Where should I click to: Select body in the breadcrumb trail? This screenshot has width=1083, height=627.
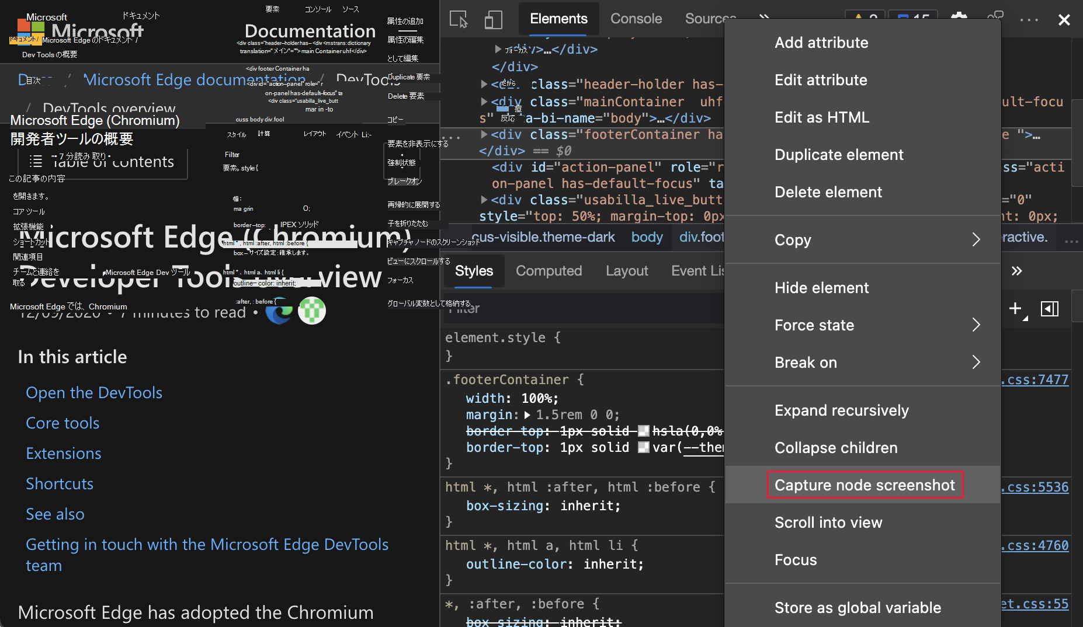tap(647, 237)
